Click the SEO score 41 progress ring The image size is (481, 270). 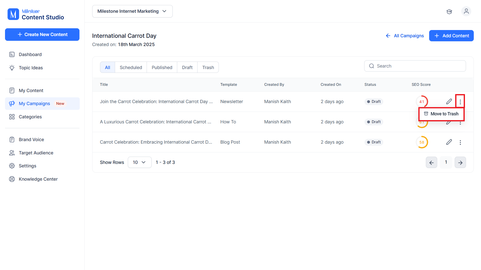422,102
